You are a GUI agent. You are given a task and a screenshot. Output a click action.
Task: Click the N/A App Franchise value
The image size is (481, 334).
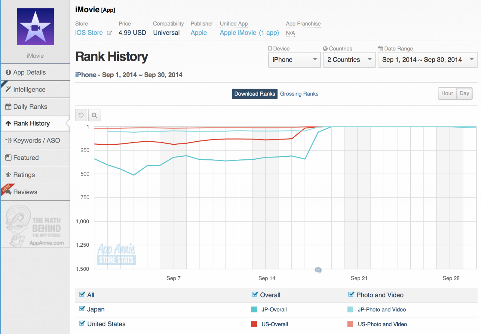coord(290,33)
